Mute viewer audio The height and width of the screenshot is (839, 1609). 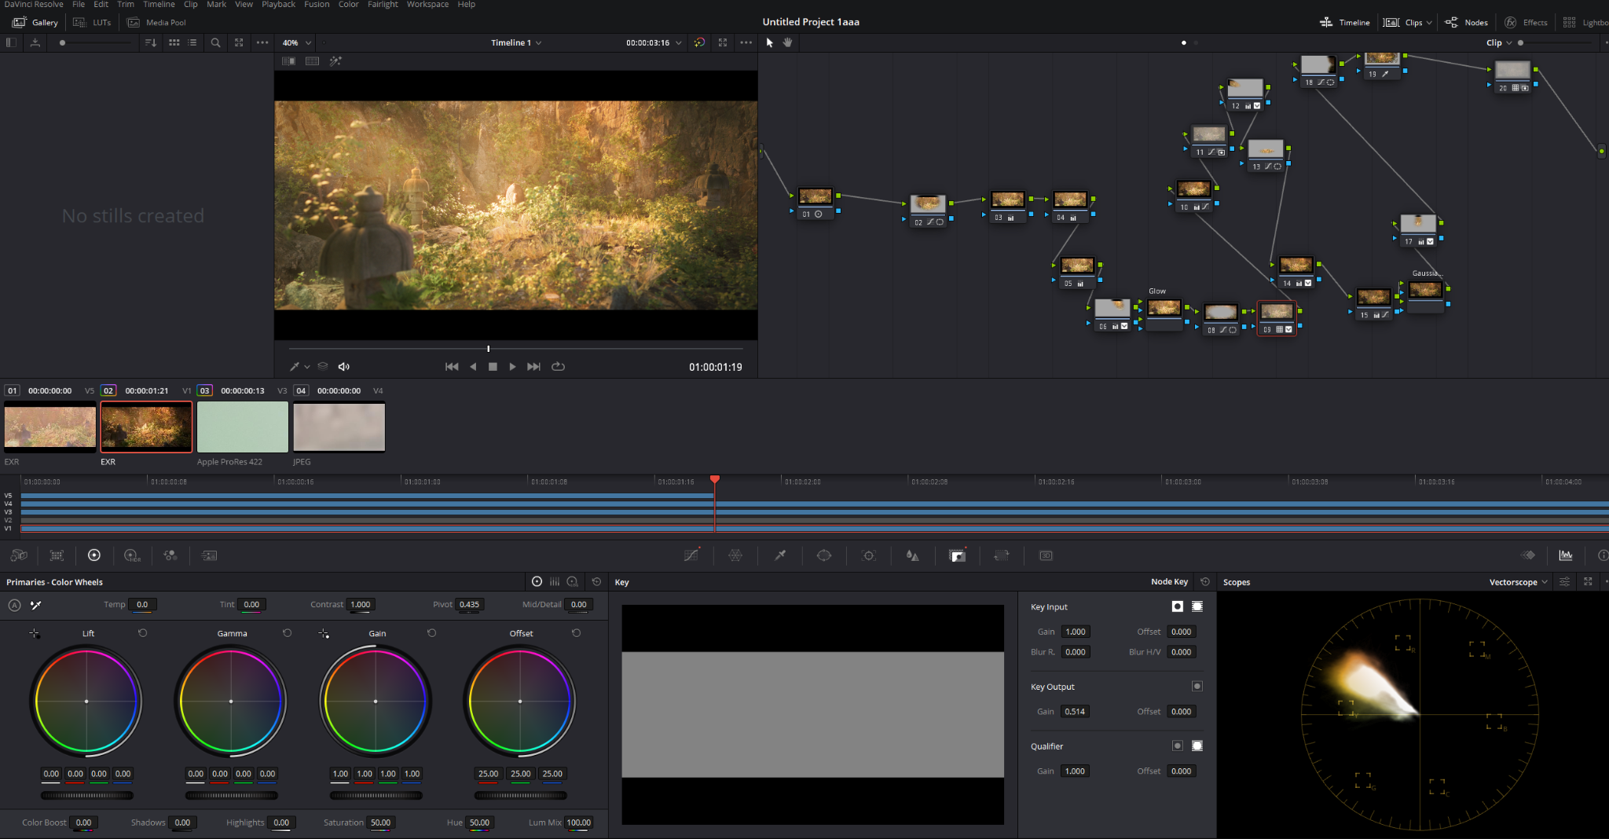344,366
